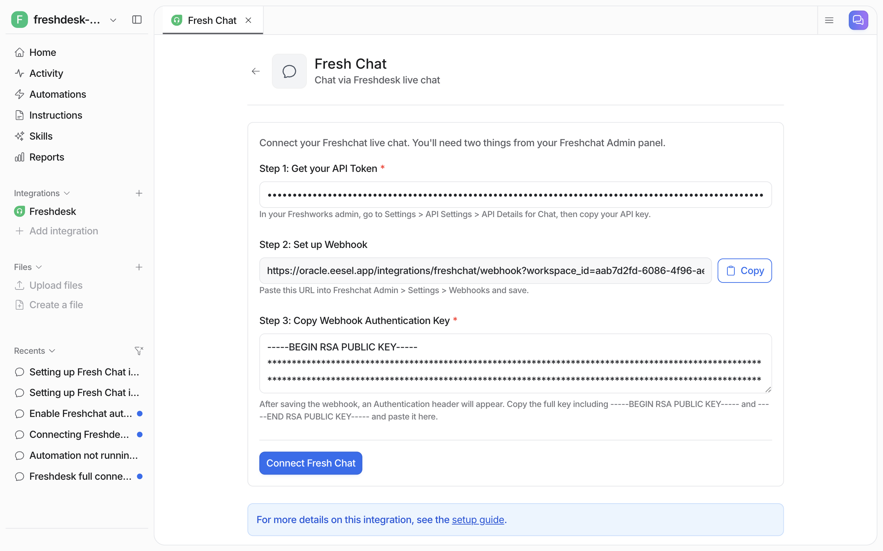Image resolution: width=883 pixels, height=551 pixels.
Task: Click the green F workspace logo
Action: [x=19, y=19]
